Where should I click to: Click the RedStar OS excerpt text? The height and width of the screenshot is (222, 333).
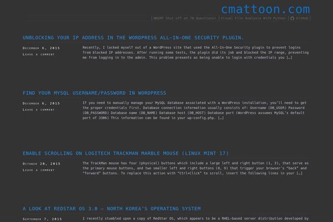(194, 219)
